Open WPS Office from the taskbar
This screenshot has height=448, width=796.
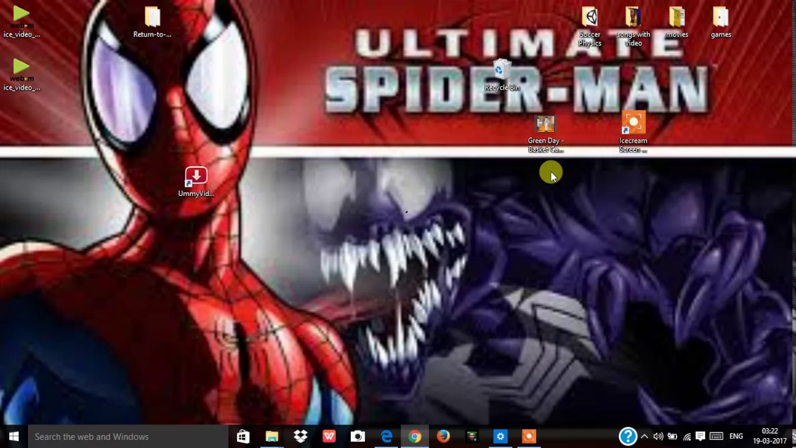pyautogui.click(x=329, y=437)
